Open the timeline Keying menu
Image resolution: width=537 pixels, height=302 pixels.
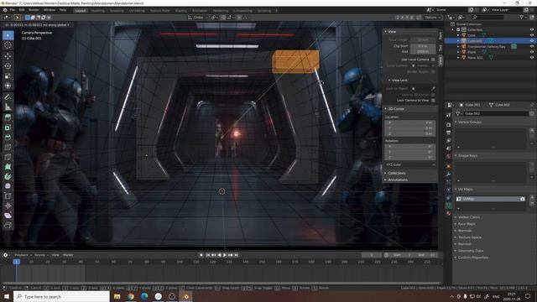click(41, 255)
